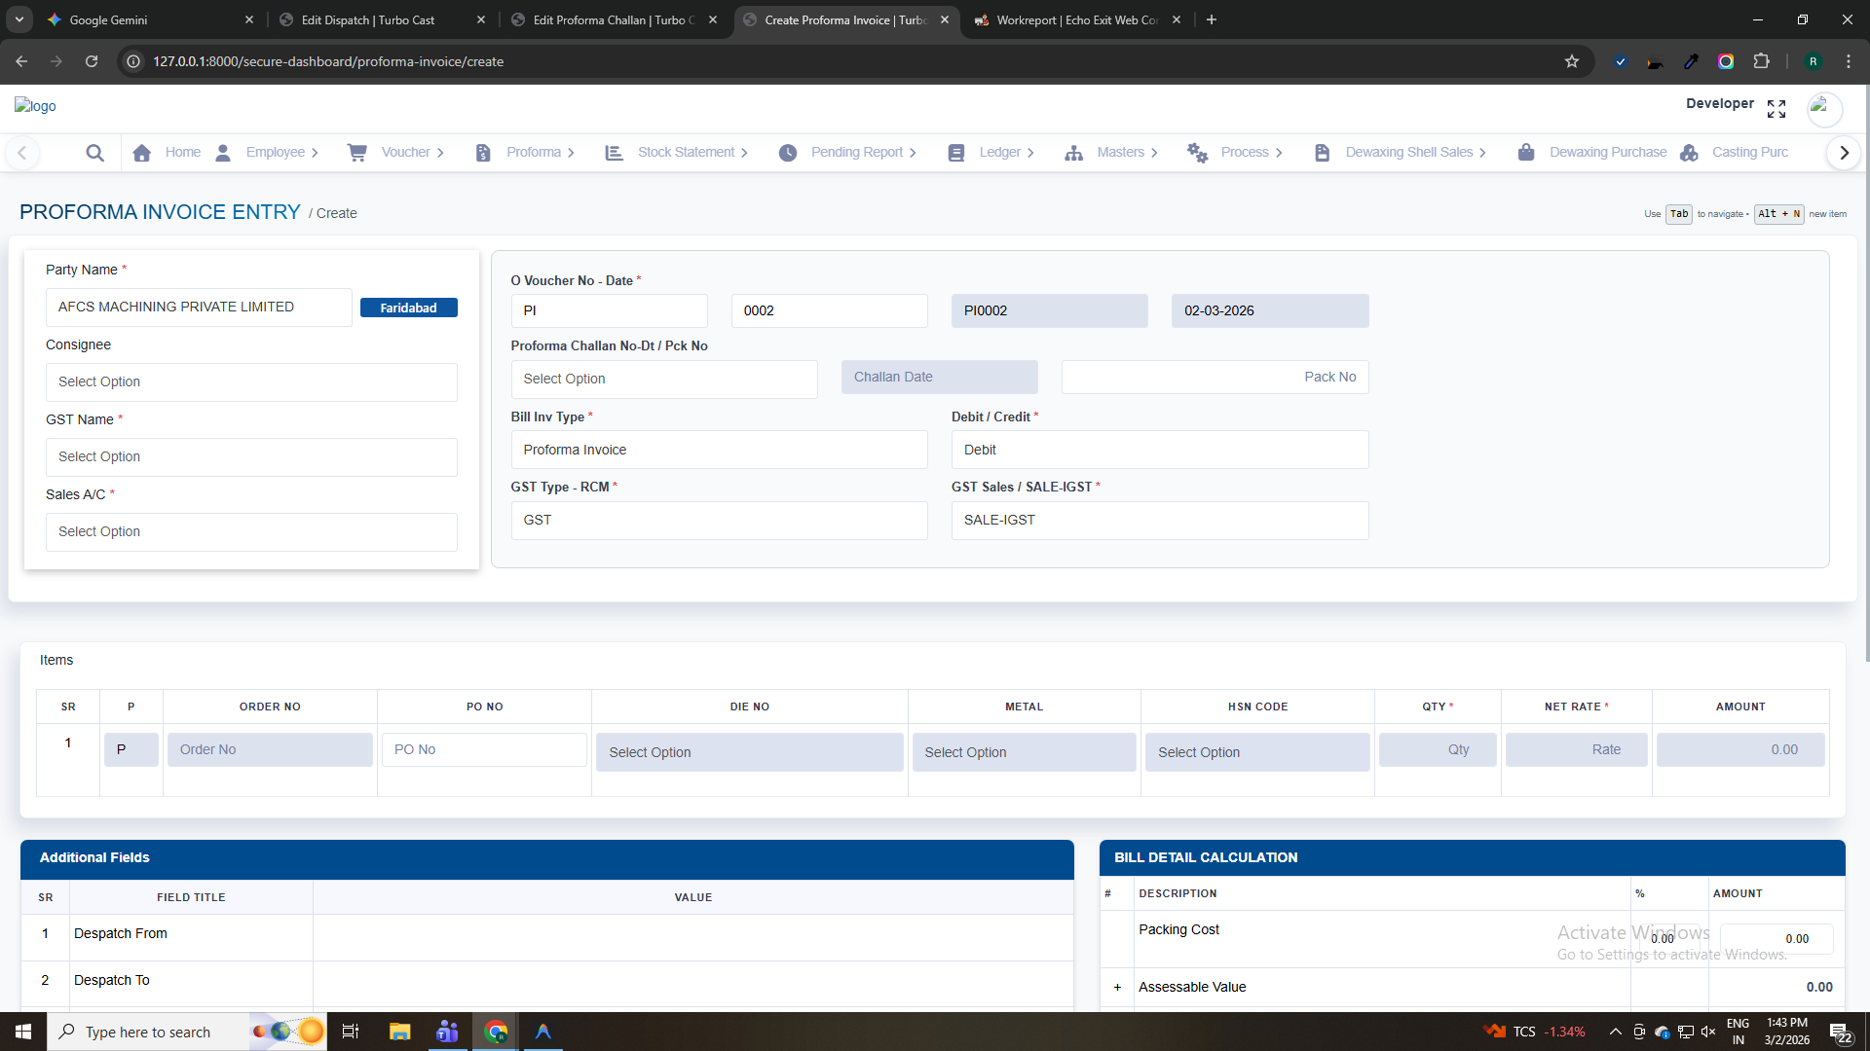Click the Pending Report clock icon

[788, 153]
